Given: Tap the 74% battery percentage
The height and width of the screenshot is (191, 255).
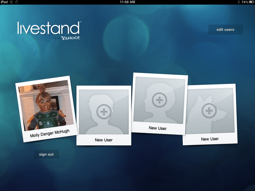Looking at the screenshot, I should click(x=245, y=2).
